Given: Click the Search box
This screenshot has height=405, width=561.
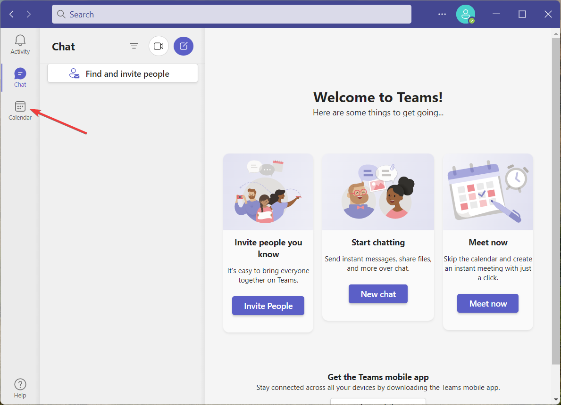Looking at the screenshot, I should pyautogui.click(x=232, y=14).
